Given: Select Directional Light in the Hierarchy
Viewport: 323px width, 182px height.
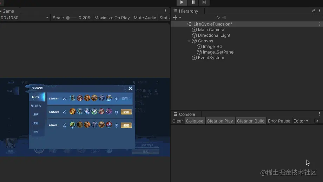Looking at the screenshot, I should [214, 35].
